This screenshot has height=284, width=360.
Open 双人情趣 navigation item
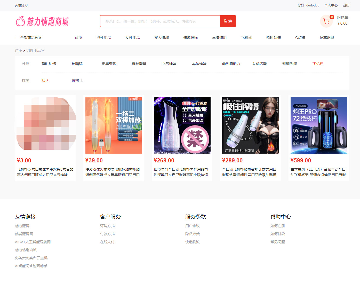(162, 38)
